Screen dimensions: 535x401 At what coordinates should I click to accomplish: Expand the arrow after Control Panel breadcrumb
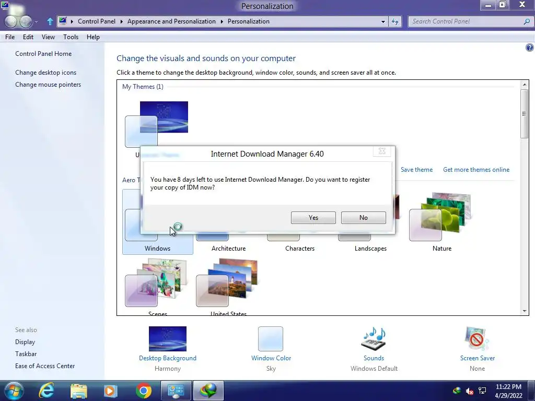121,21
